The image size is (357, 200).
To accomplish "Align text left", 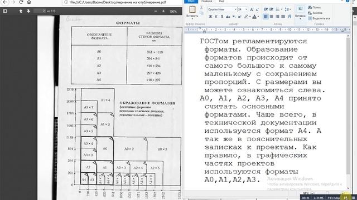I will coord(266,17).
